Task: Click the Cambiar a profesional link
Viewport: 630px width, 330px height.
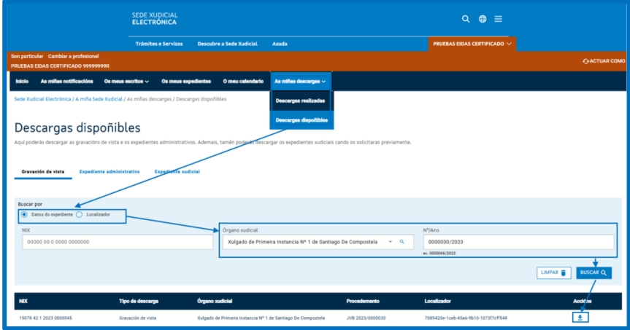Action: coord(73,56)
